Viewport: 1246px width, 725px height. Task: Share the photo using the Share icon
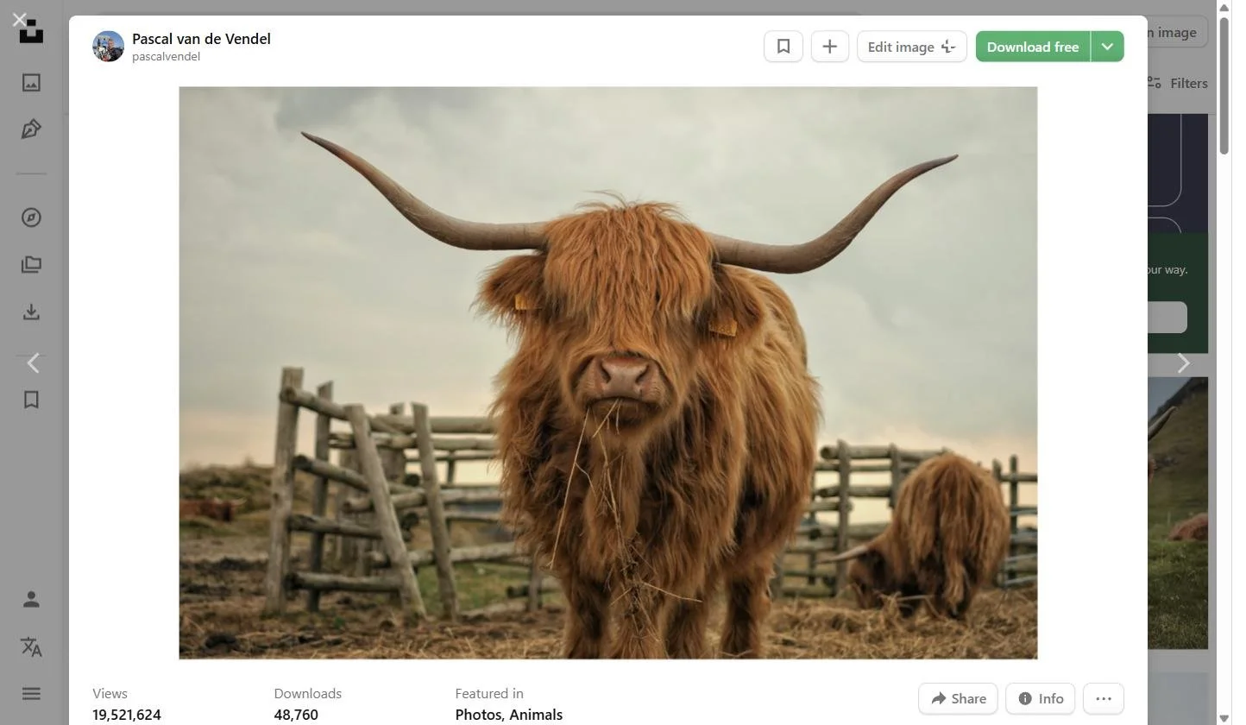click(958, 698)
